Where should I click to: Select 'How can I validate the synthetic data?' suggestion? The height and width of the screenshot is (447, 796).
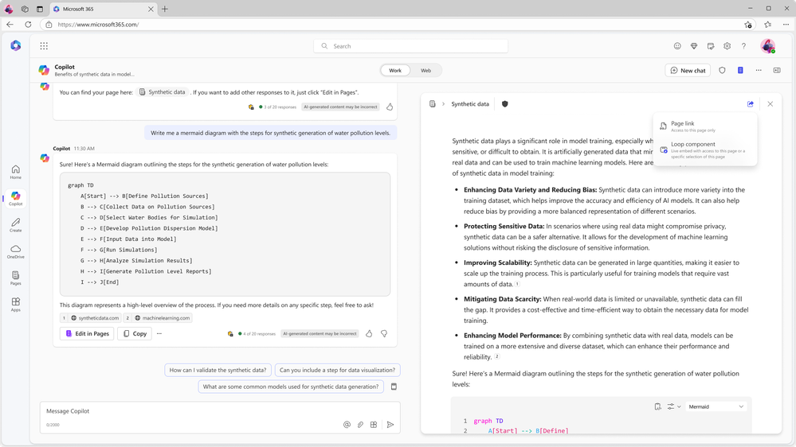click(x=218, y=370)
